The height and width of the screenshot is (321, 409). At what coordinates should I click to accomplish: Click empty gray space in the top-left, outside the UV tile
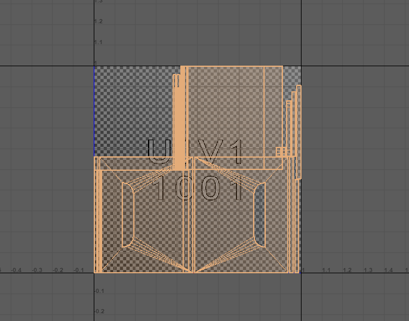point(42,30)
